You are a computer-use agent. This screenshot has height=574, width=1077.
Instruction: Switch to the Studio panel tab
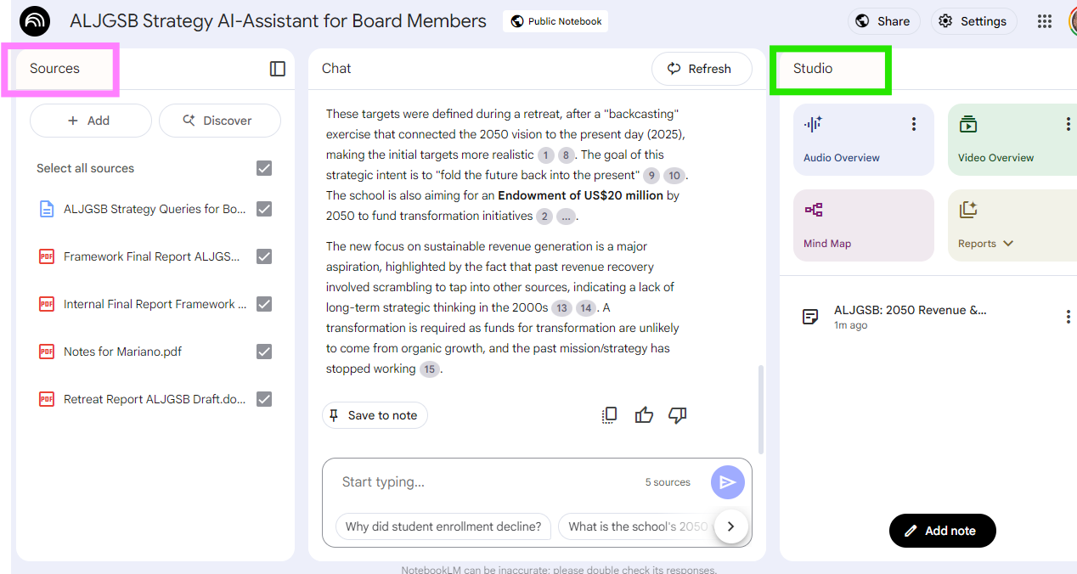click(x=813, y=69)
